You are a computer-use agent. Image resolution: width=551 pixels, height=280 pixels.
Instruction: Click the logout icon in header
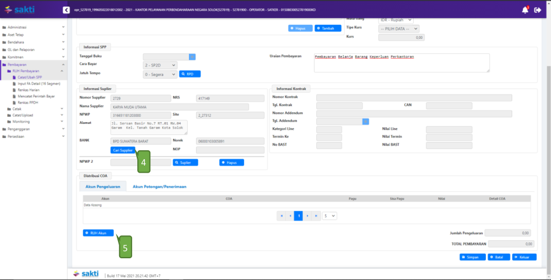pyautogui.click(x=538, y=10)
